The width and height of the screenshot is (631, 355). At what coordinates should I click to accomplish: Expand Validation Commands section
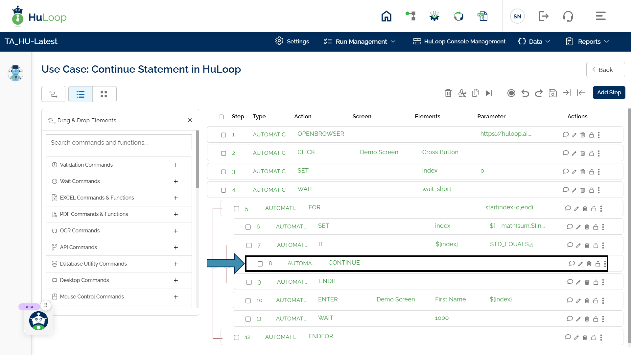[x=176, y=165]
